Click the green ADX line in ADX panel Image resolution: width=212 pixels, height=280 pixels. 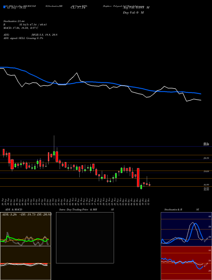tap(25, 240)
